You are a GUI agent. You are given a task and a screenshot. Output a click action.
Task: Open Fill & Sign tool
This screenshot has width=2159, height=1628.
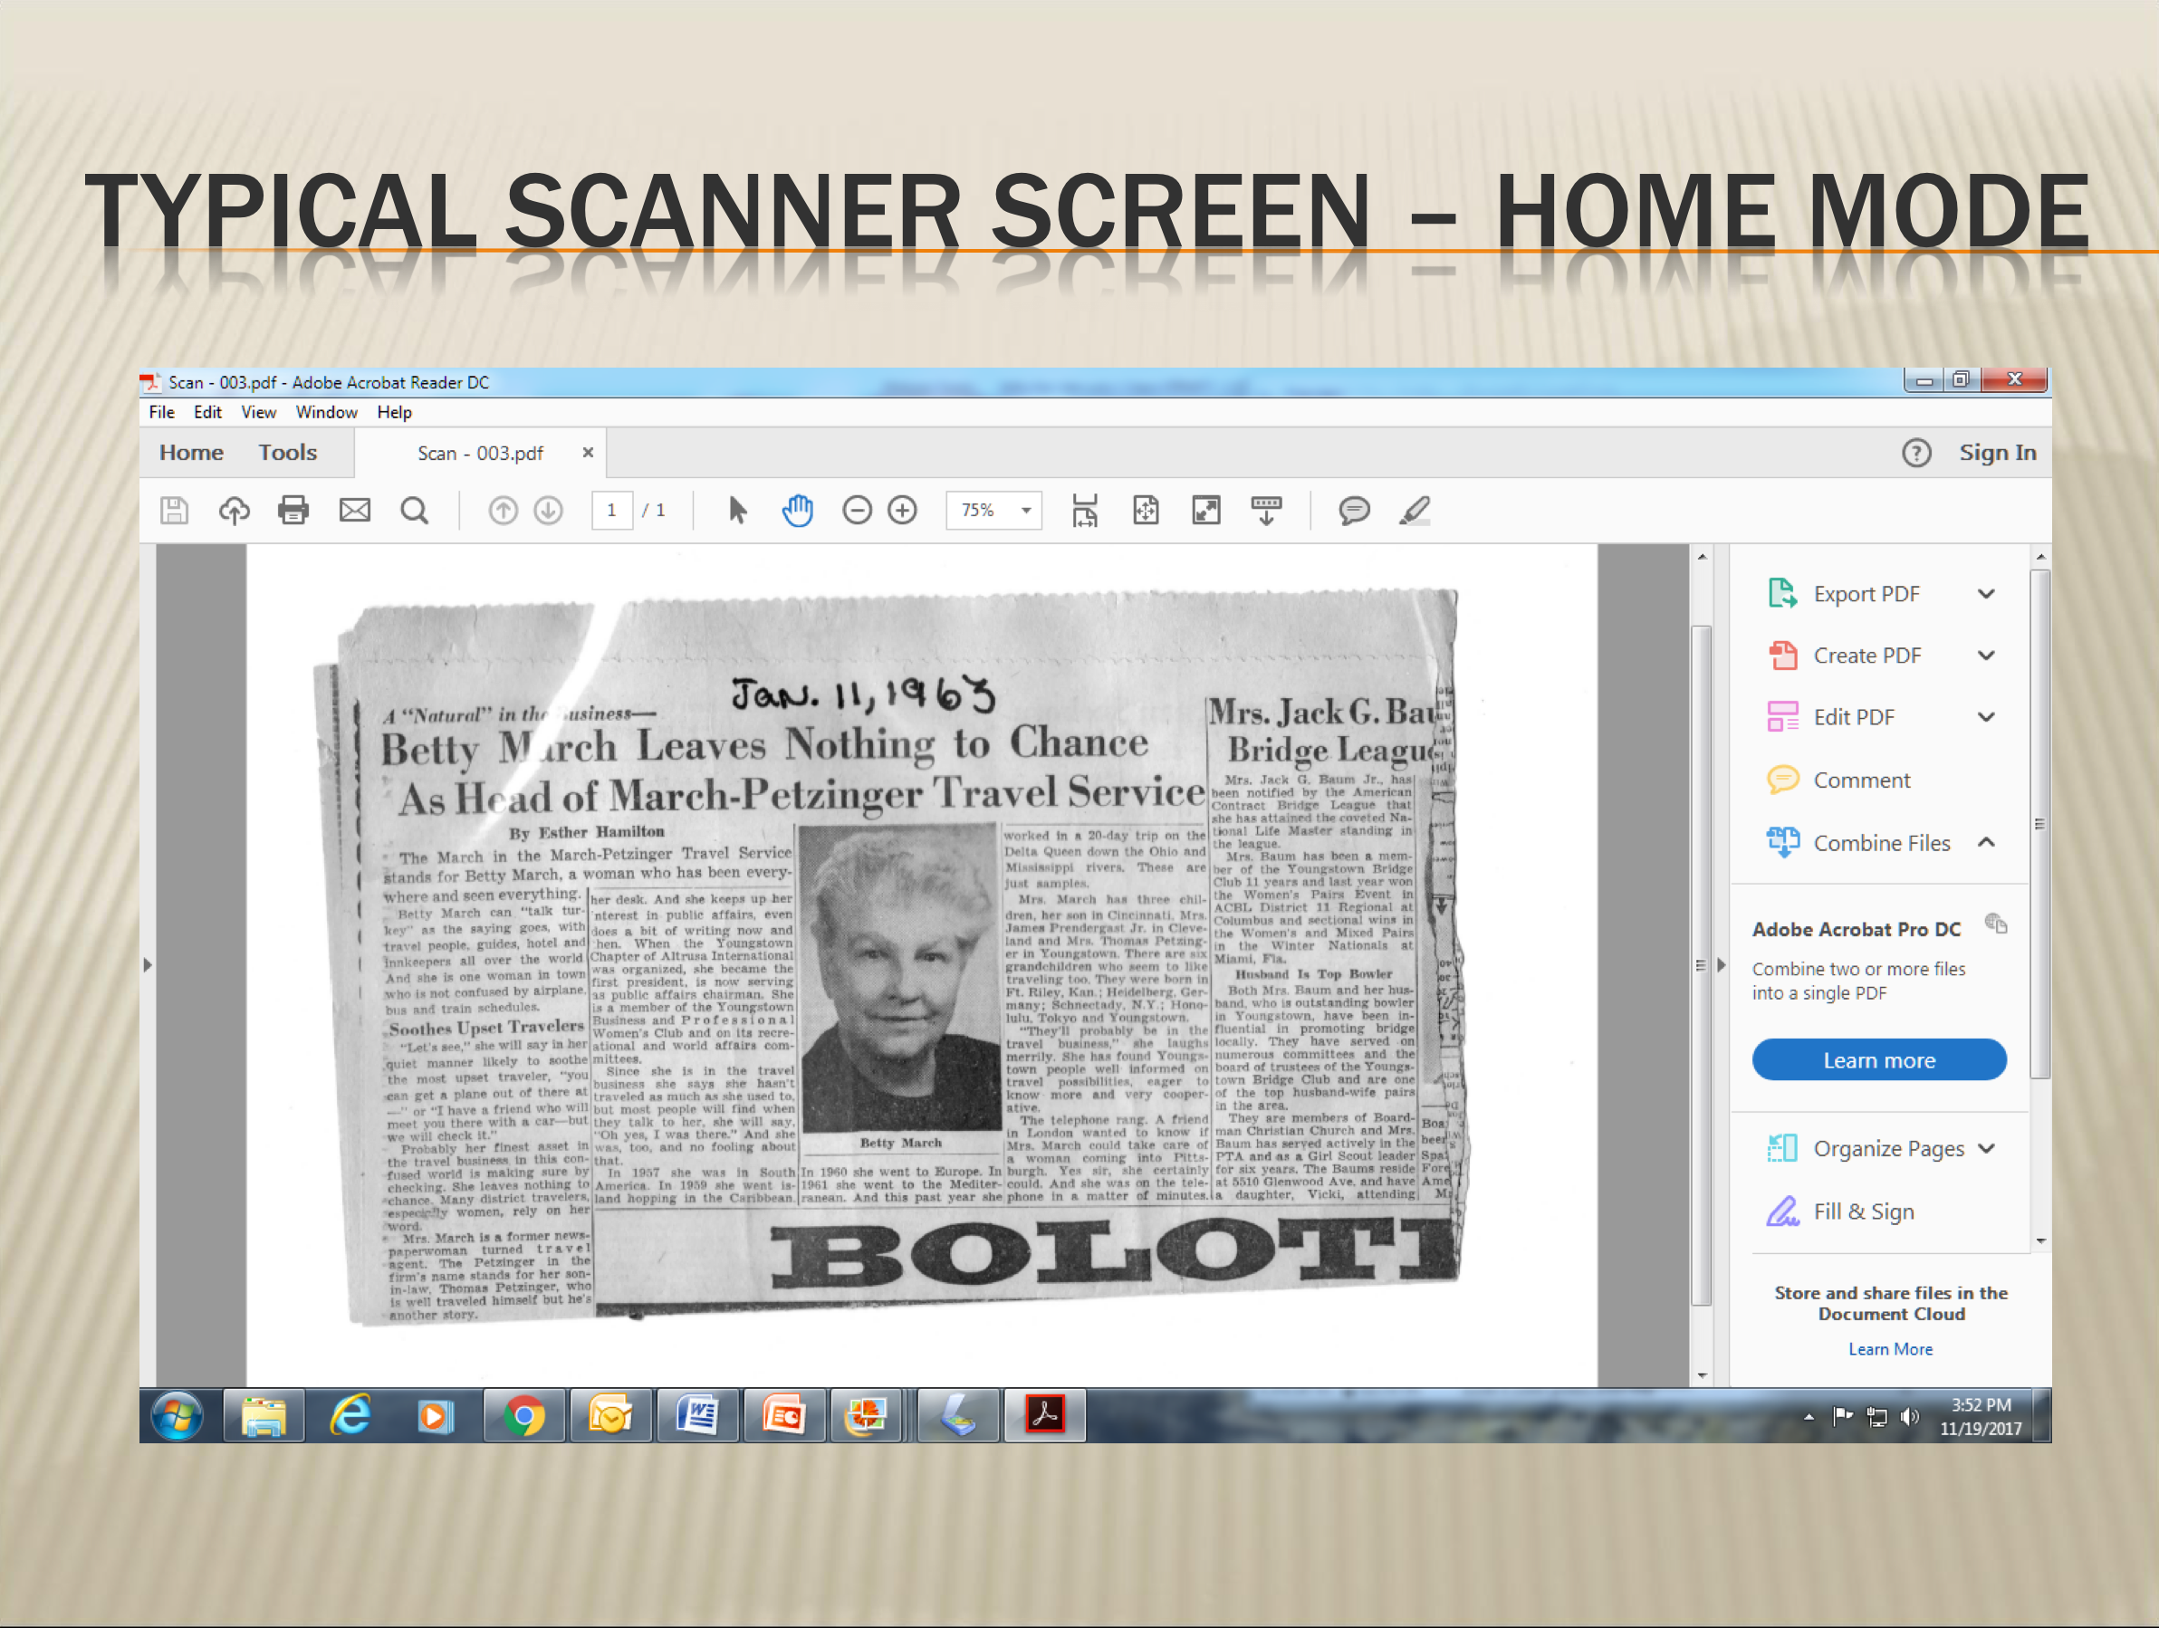point(1841,1212)
